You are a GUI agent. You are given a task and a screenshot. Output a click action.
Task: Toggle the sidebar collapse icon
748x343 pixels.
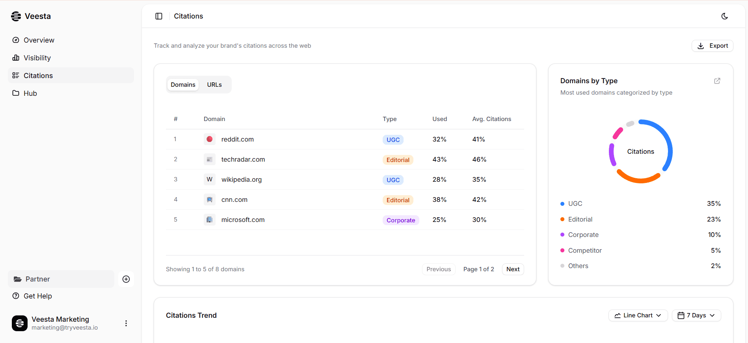(x=159, y=16)
